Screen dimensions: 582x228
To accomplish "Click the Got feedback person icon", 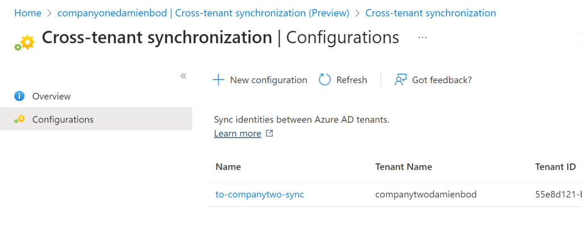I will point(400,80).
